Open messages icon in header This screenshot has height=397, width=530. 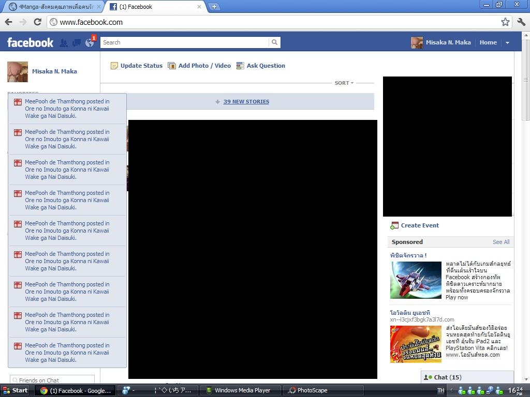click(77, 43)
